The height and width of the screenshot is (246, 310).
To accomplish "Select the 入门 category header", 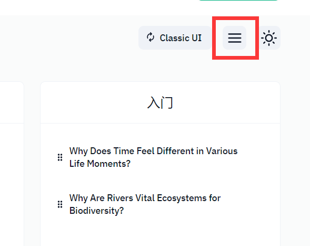I will pos(160,102).
